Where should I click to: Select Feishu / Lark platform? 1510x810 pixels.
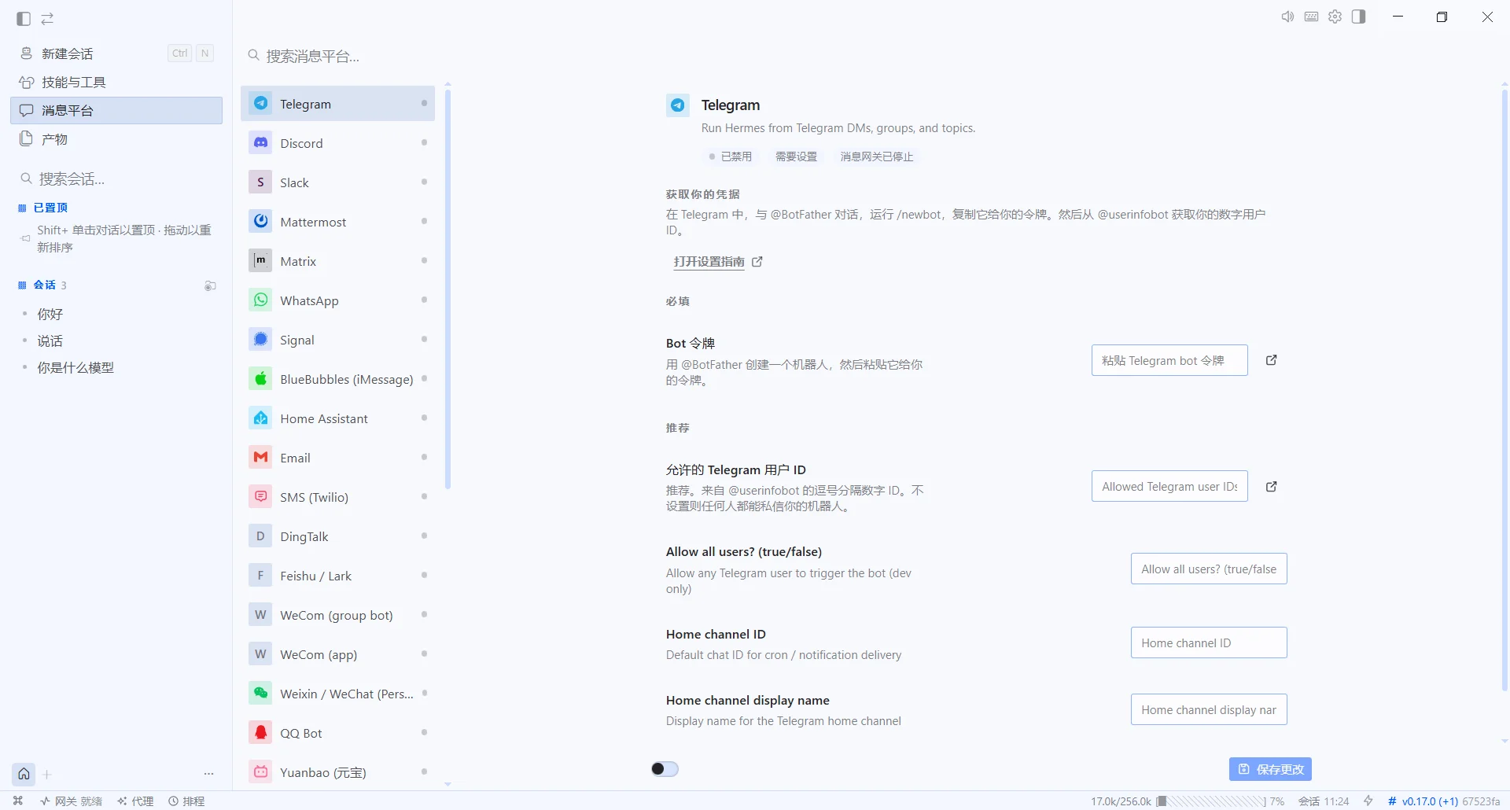(x=337, y=576)
